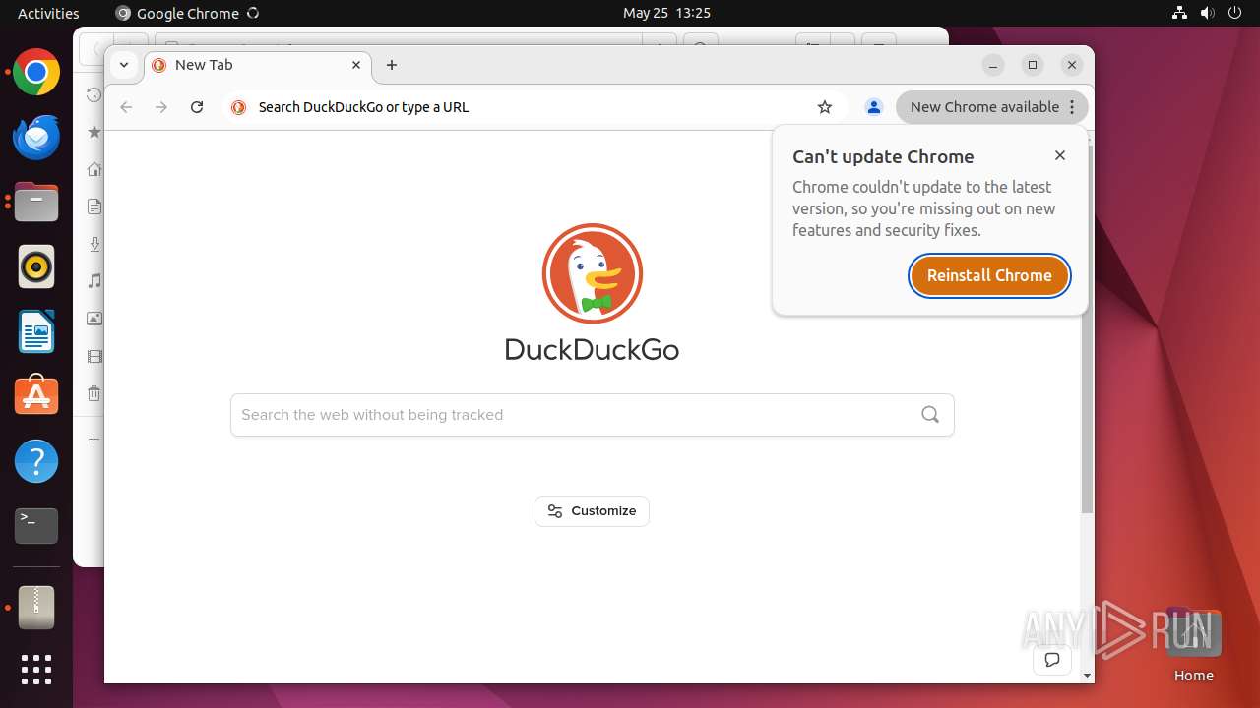Open the network status icon in the top bar

click(1179, 13)
